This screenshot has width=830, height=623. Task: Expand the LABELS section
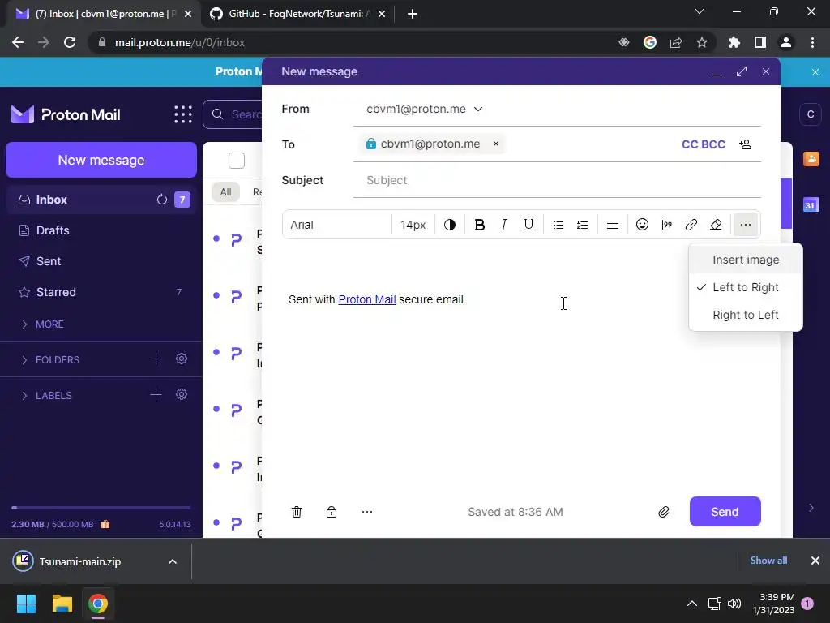[x=46, y=396]
